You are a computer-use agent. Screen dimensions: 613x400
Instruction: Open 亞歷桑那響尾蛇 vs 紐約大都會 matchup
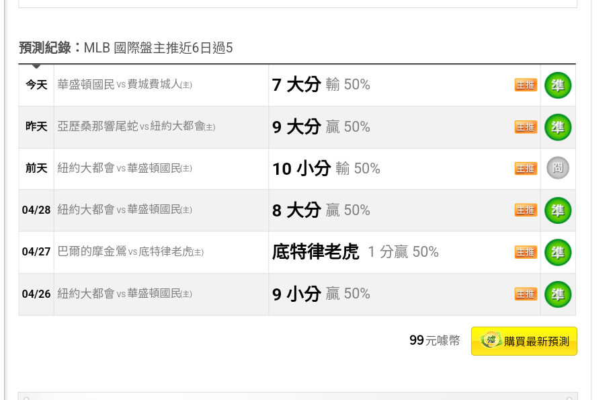(136, 126)
